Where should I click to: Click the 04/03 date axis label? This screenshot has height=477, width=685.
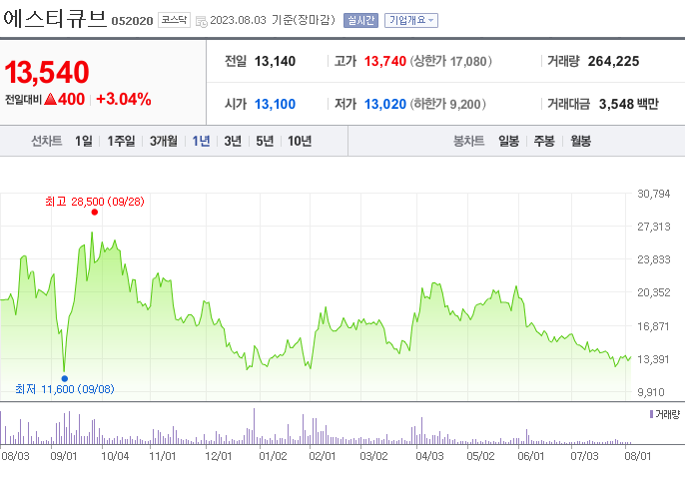point(429,456)
